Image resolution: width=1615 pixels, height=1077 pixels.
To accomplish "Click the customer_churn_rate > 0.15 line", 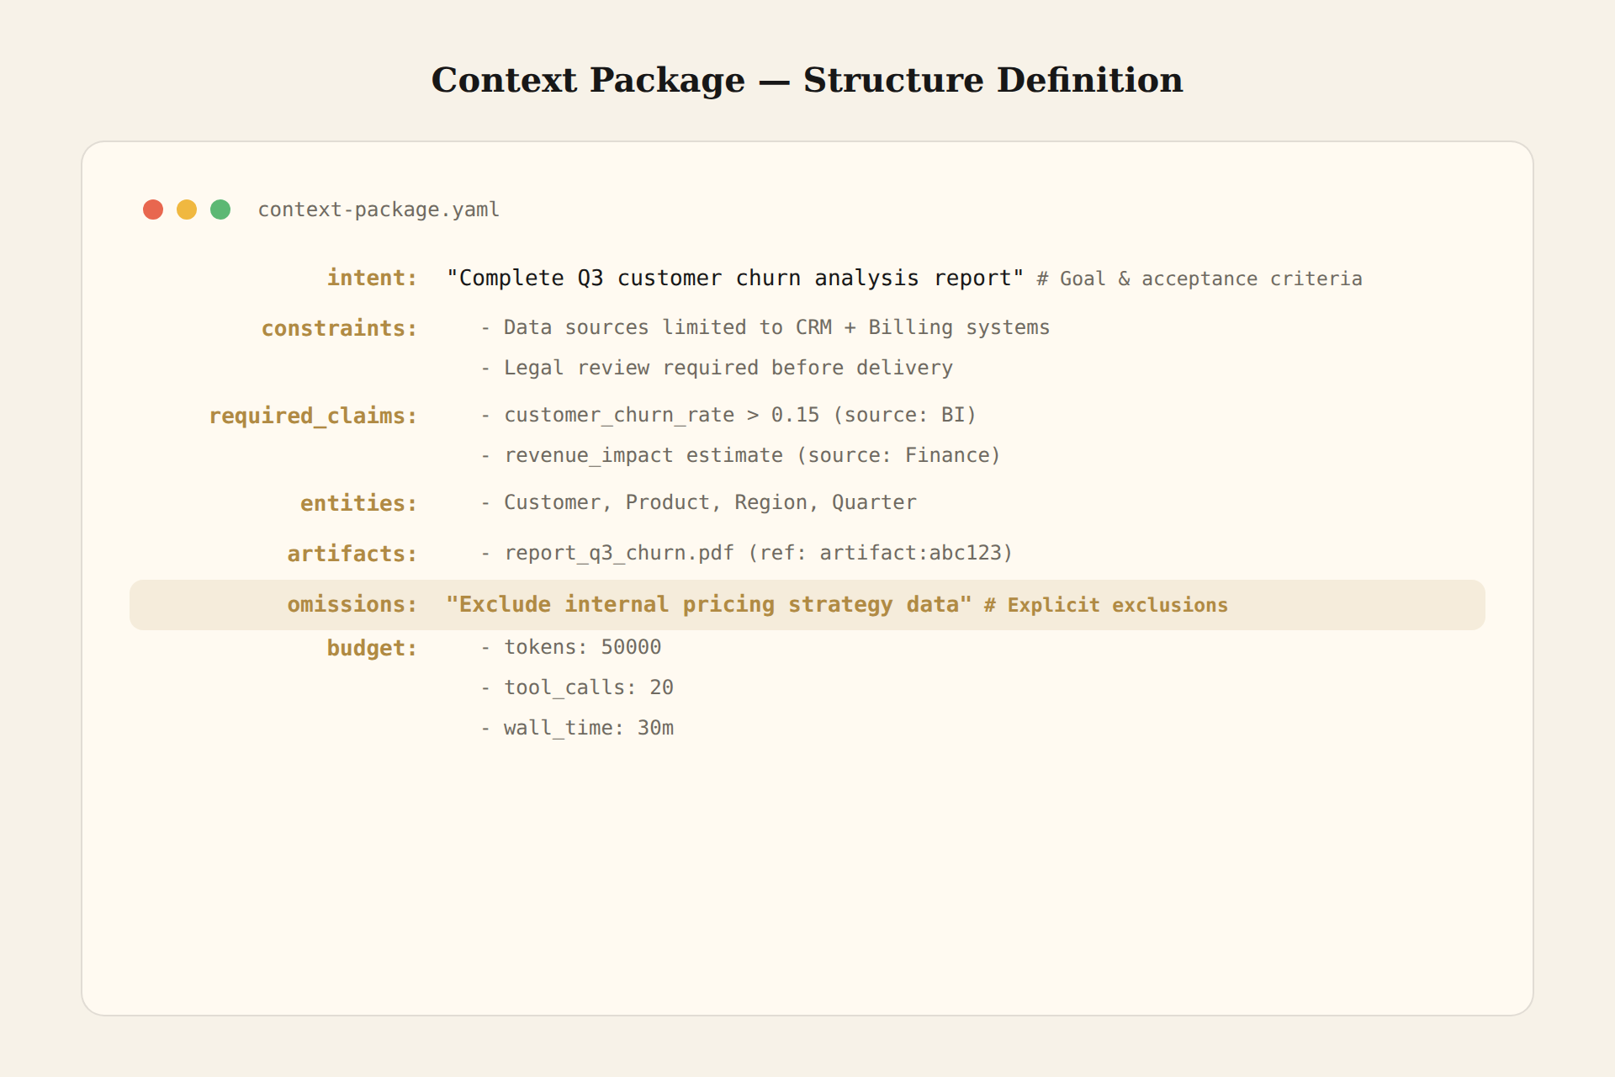I will (728, 415).
